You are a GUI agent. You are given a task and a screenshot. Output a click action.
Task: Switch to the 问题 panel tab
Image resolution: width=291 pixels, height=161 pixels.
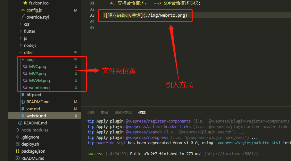[91, 113]
